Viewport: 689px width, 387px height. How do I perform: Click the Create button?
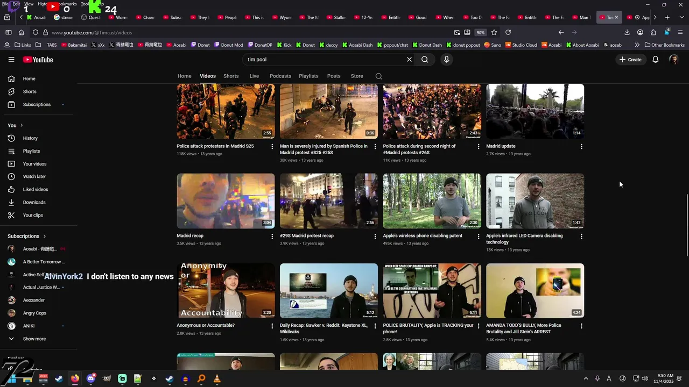pos(630,60)
